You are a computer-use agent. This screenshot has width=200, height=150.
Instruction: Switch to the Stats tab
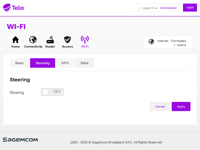coord(84,63)
